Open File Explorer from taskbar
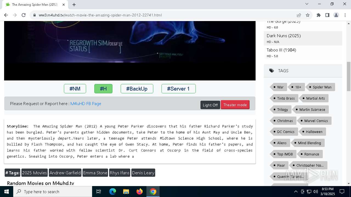 tap(126, 192)
